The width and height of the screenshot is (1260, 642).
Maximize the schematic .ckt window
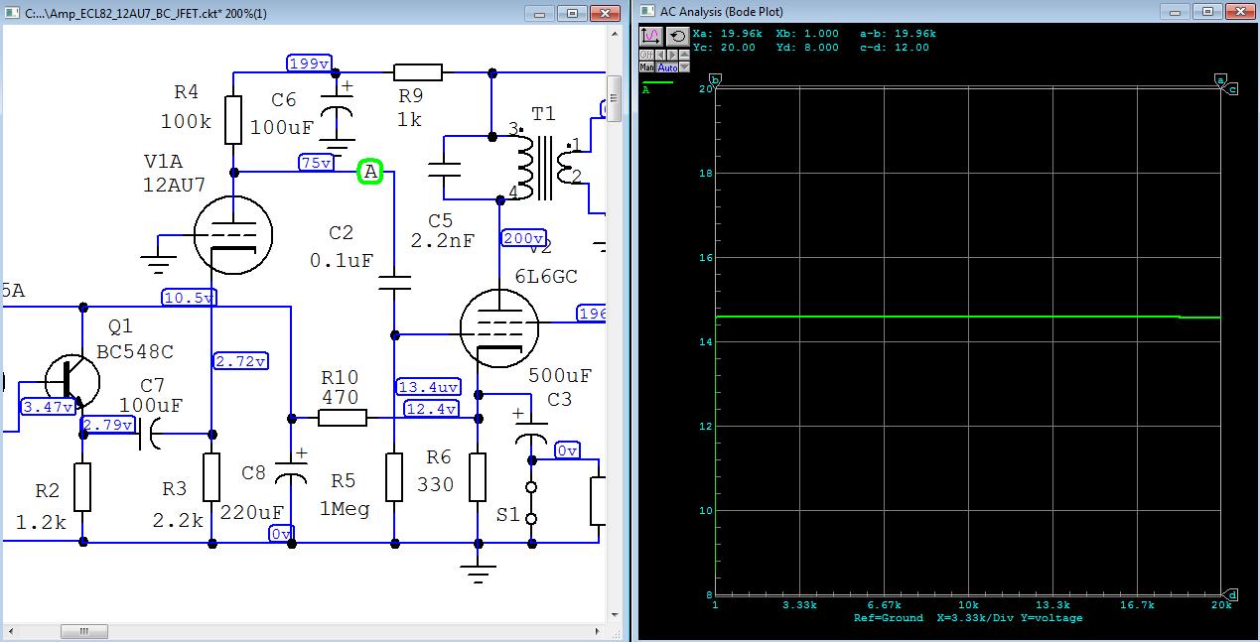(572, 13)
